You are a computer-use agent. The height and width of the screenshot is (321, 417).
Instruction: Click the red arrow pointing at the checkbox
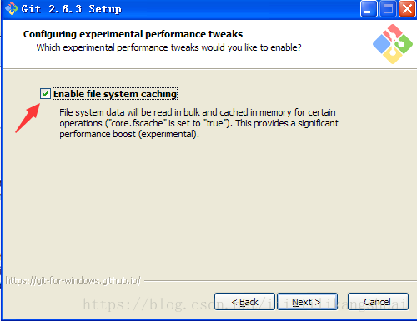tap(28, 118)
